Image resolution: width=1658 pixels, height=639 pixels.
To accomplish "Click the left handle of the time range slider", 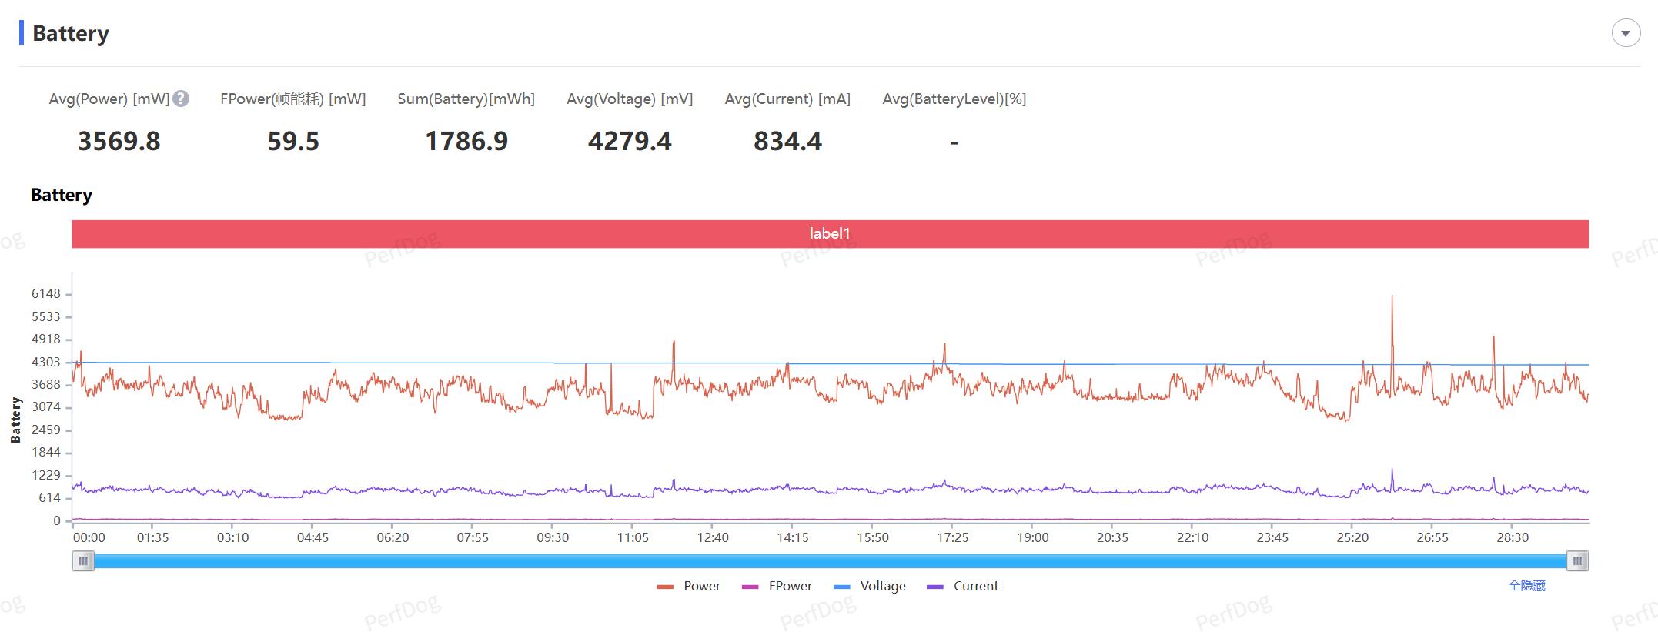I will tap(83, 561).
